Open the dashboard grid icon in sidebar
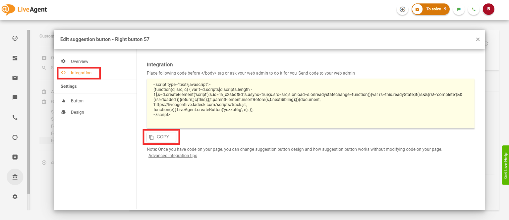The height and width of the screenshot is (220, 509). coord(15,58)
